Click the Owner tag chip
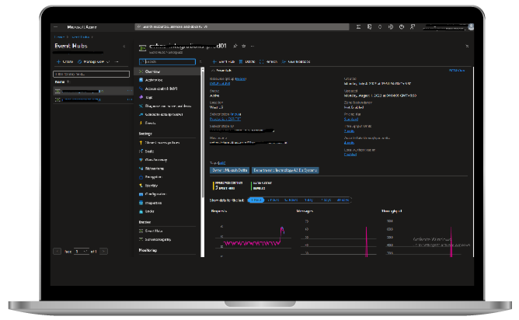Screen dimensions: 519x320 [x=229, y=170]
